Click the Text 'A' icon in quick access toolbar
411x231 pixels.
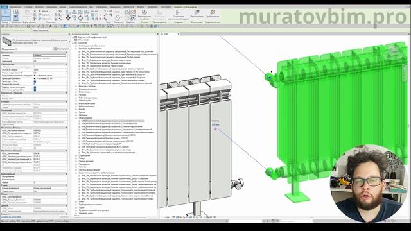pos(51,26)
